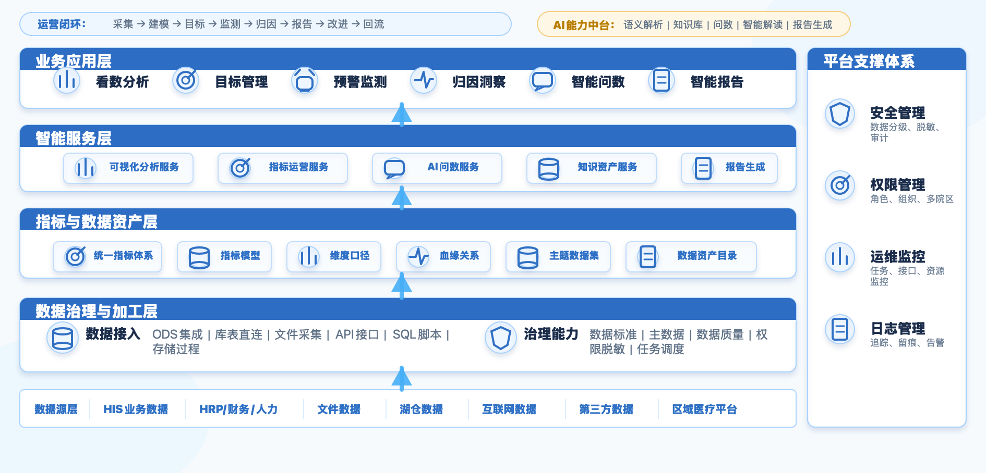
Task: Open the 可视化分析服务 label
Action: (144, 167)
